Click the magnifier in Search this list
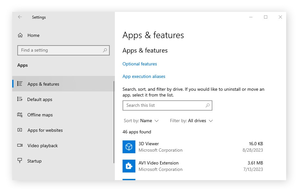Viewport: 299px width, 193px height. (x=207, y=105)
